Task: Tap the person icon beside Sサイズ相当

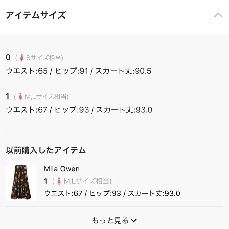Action: (x=22, y=58)
